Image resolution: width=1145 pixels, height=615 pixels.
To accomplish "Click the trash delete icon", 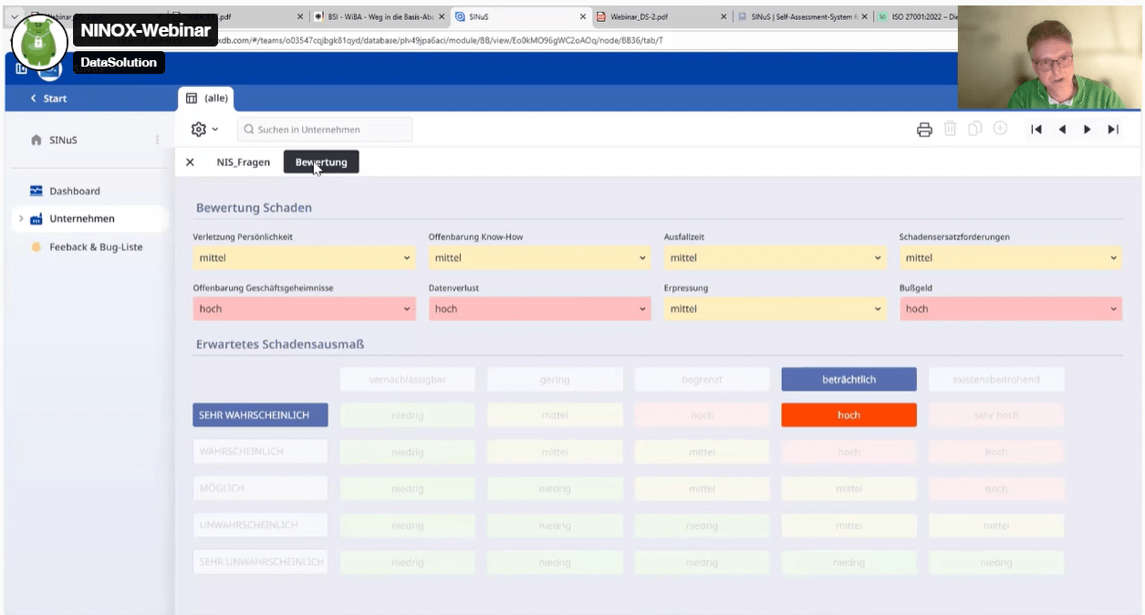I will pyautogui.click(x=950, y=130).
